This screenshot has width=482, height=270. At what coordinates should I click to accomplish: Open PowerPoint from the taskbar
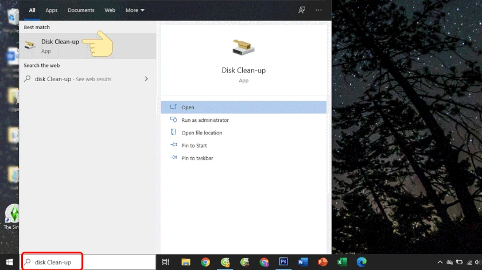point(322,262)
